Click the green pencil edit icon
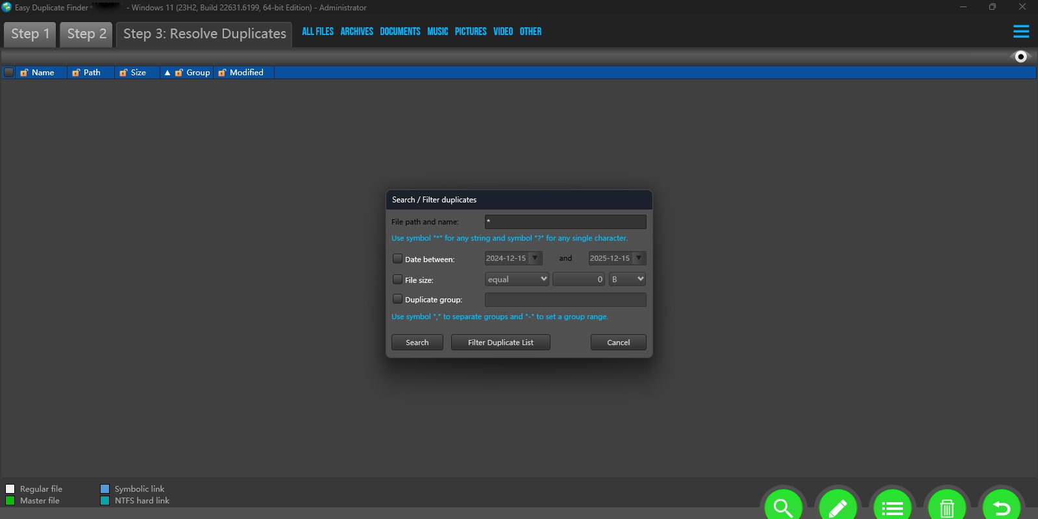 pyautogui.click(x=837, y=506)
